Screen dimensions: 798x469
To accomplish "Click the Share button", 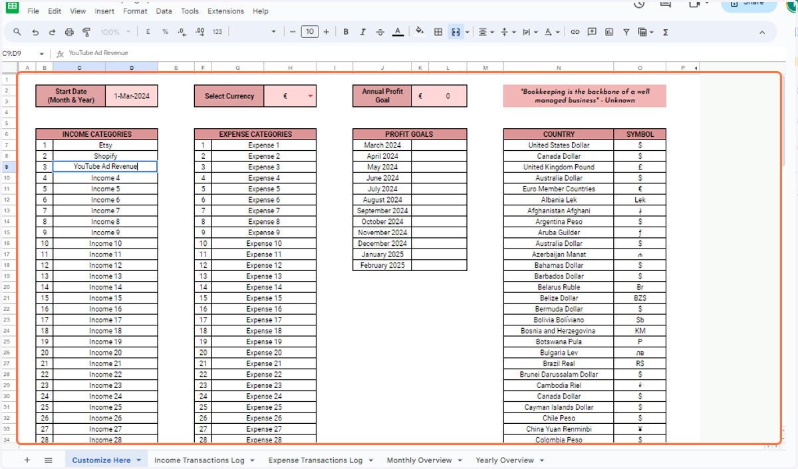I will point(749,4).
